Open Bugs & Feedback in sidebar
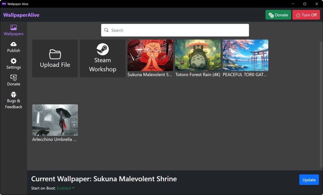 coord(14,100)
